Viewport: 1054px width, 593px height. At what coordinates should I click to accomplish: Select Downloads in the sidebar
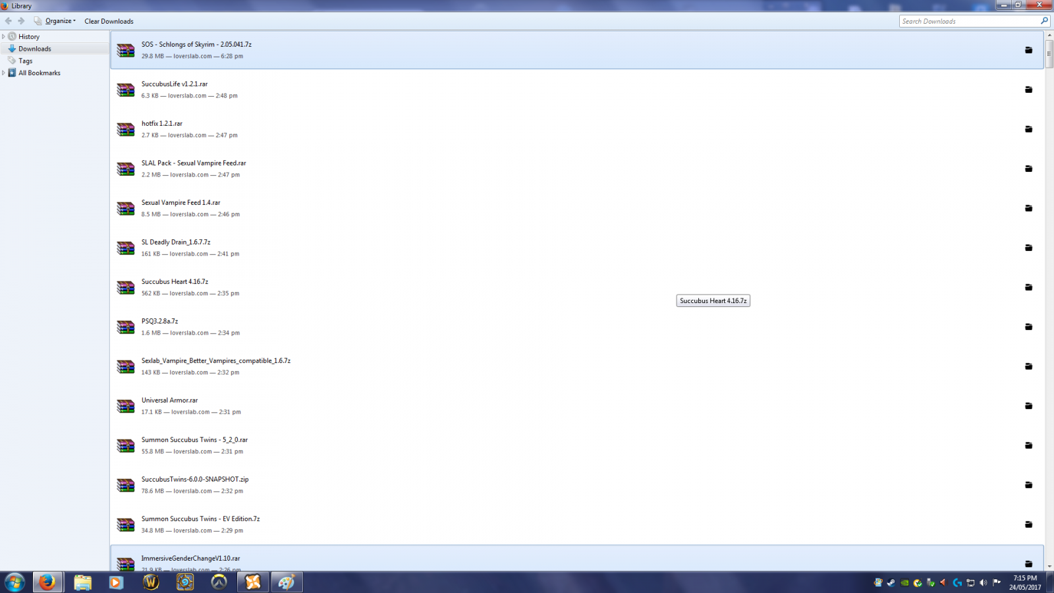pyautogui.click(x=35, y=49)
